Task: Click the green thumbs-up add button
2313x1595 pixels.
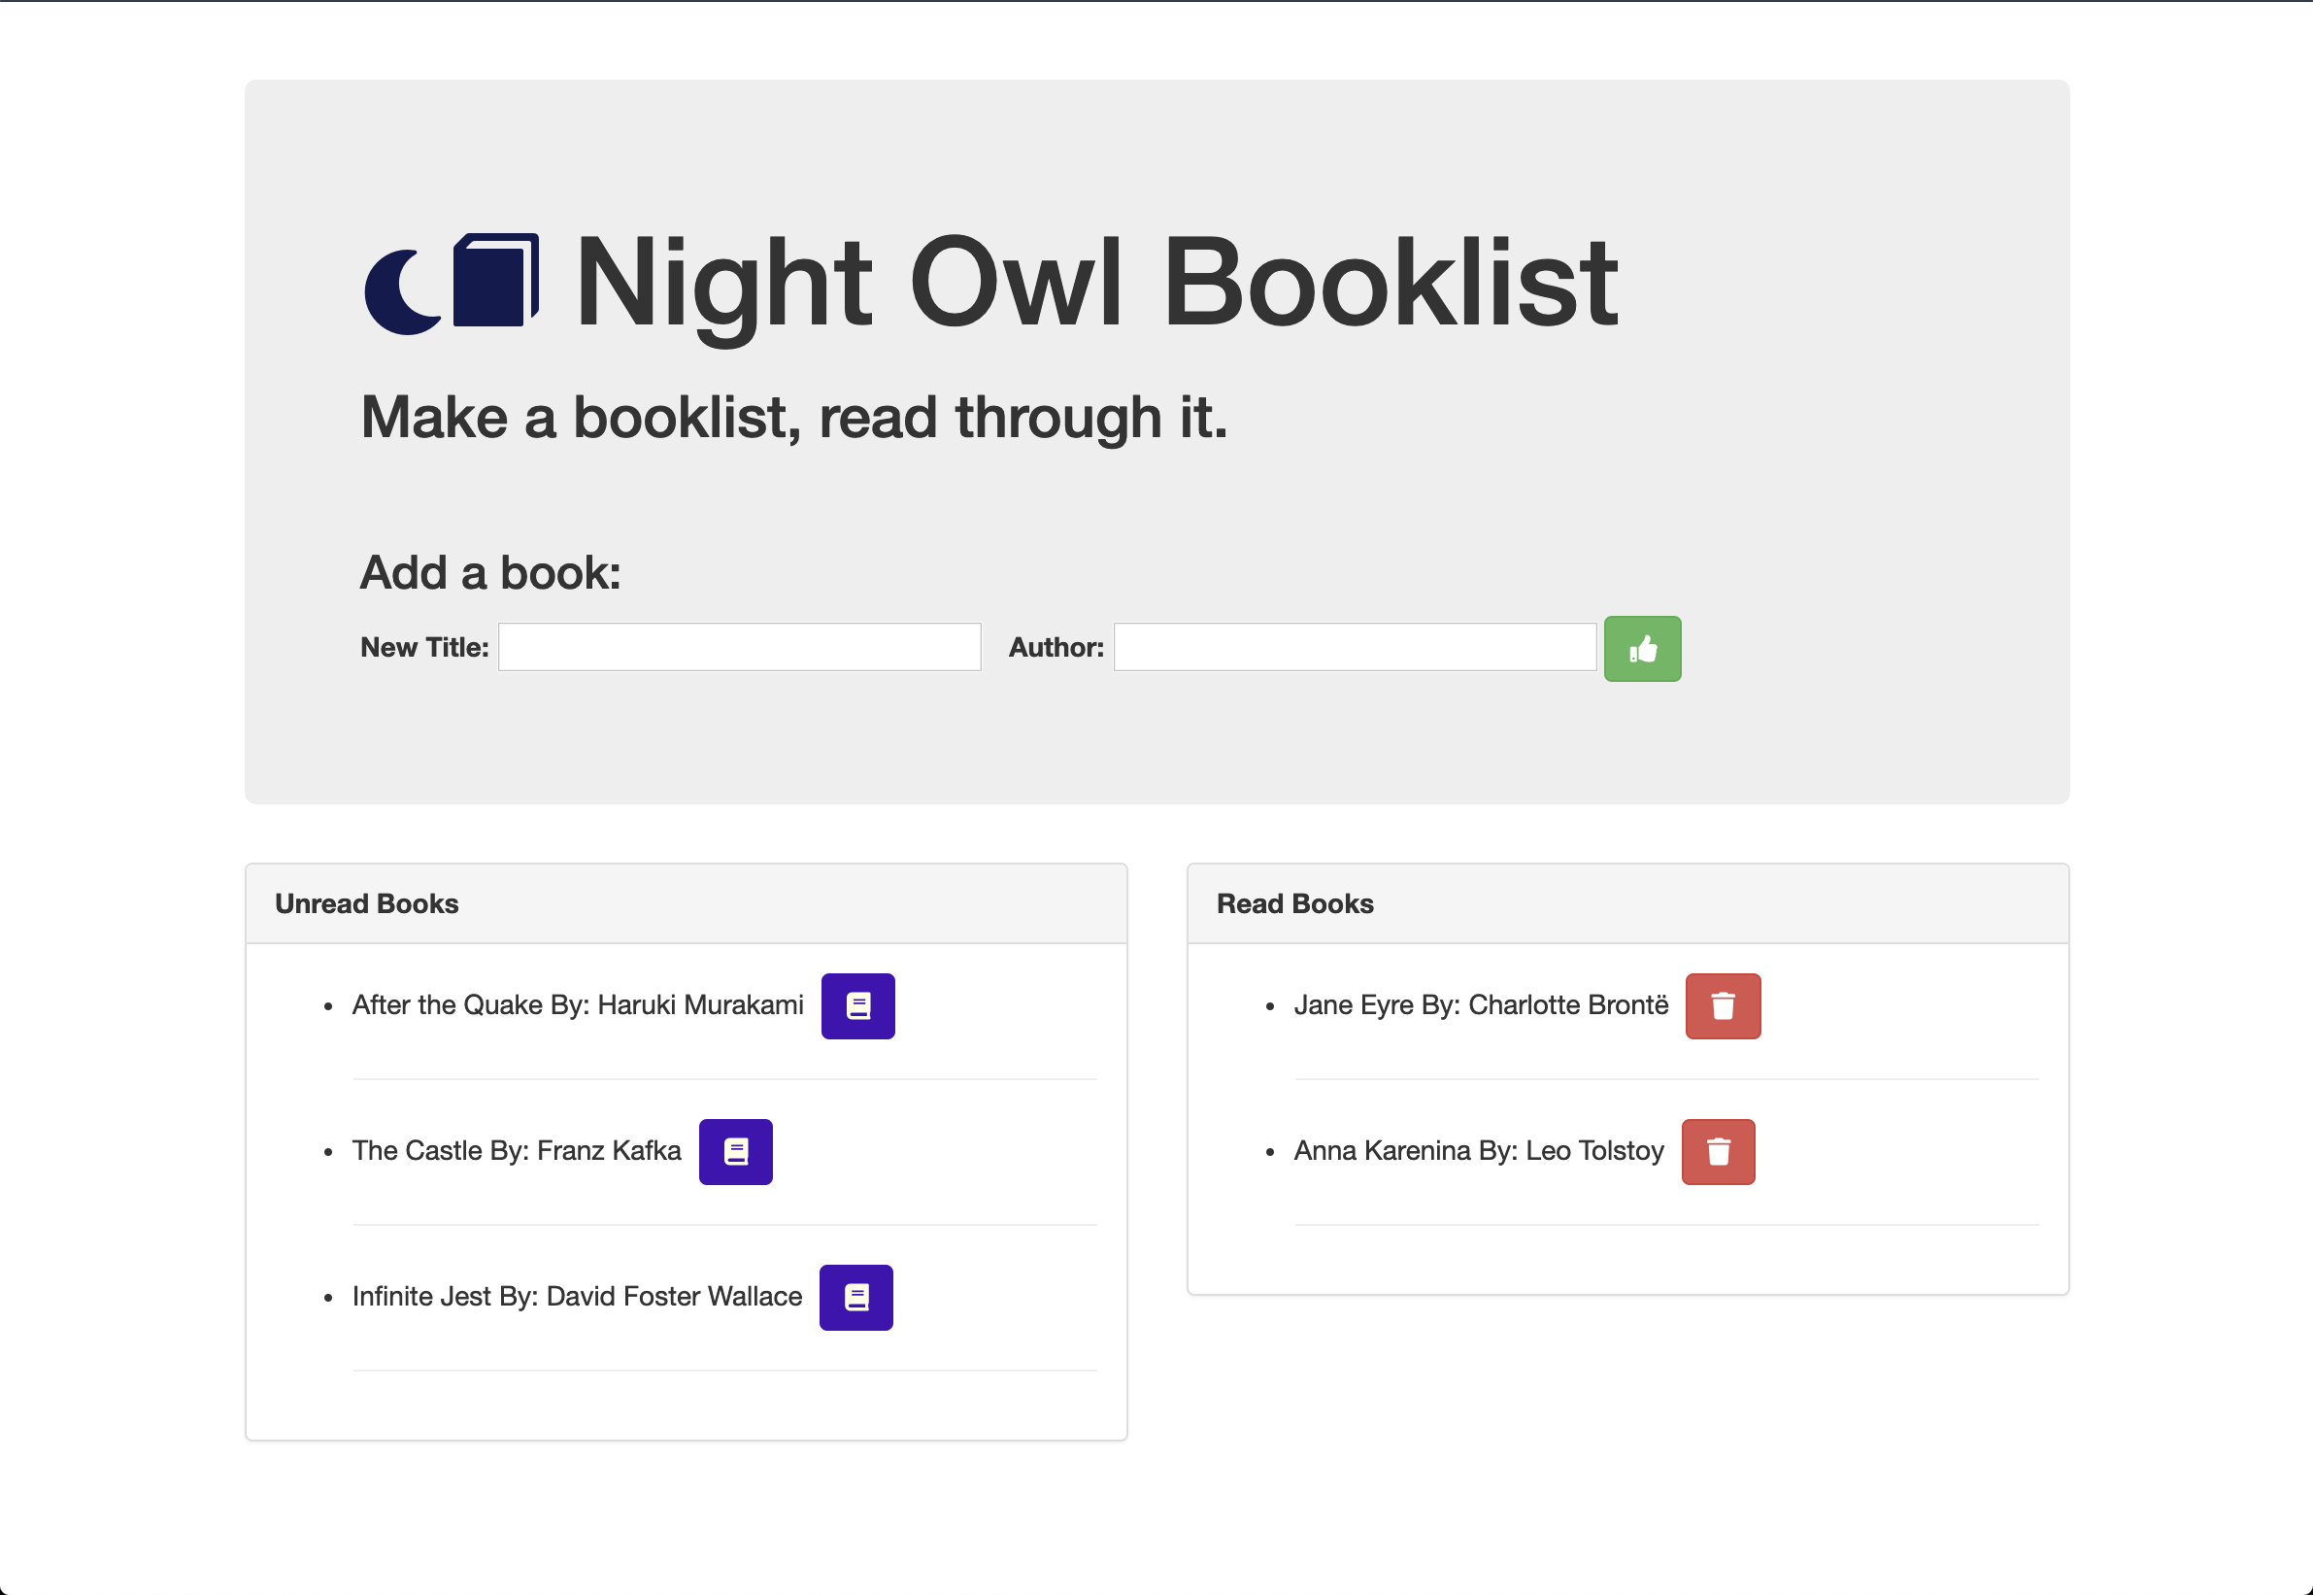Action: click(1642, 649)
